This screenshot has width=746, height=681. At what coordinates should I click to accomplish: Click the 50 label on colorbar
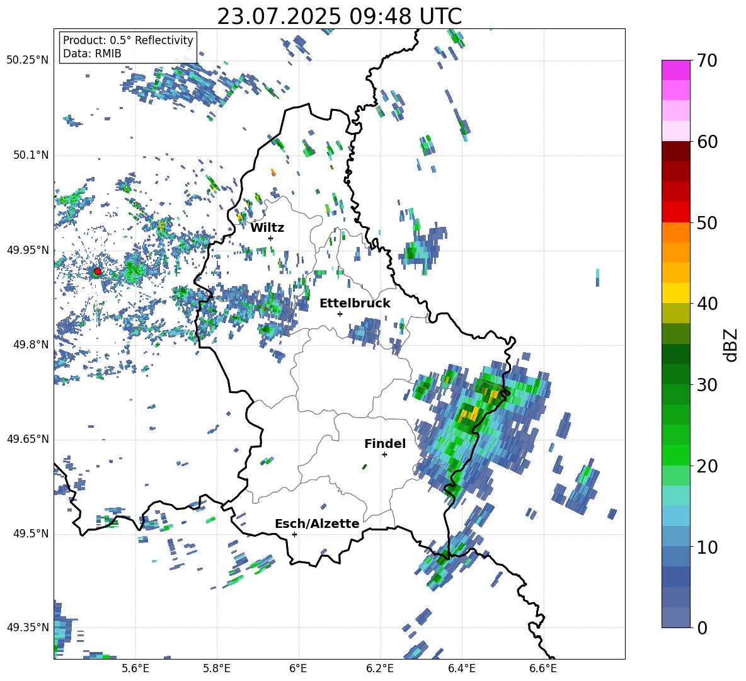(x=707, y=223)
